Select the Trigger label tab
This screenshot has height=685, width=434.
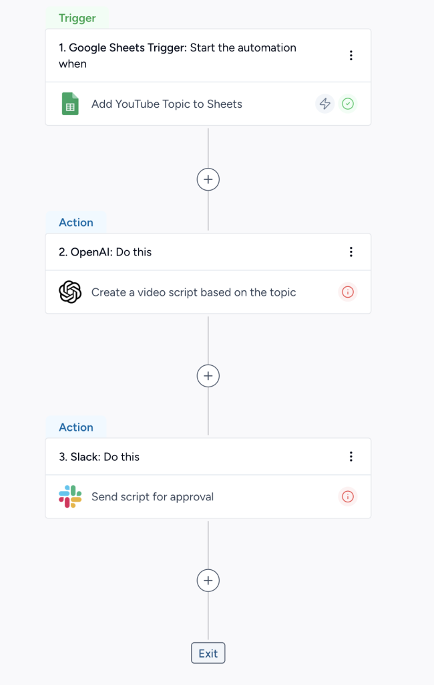[77, 18]
